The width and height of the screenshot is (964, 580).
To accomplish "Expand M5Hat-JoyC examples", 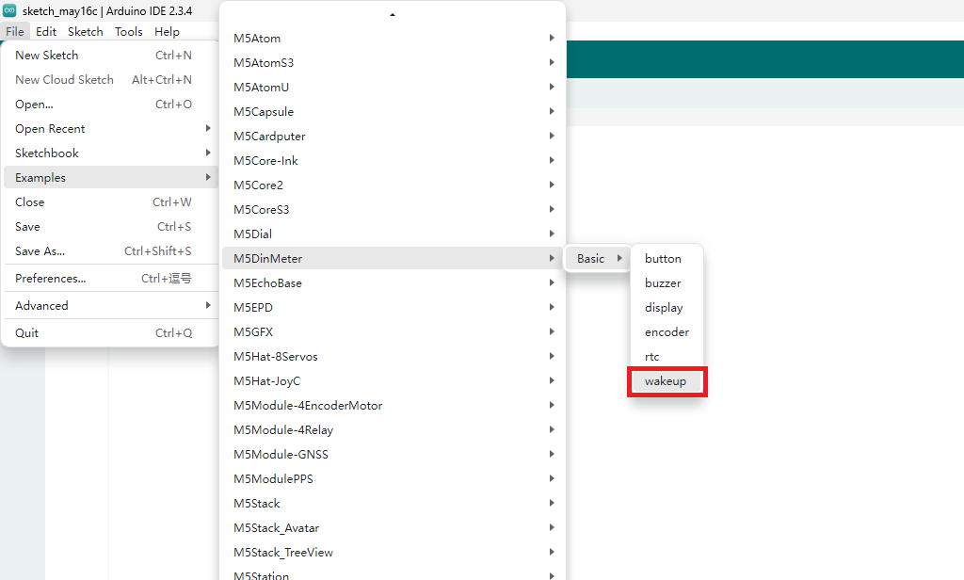I will [393, 380].
